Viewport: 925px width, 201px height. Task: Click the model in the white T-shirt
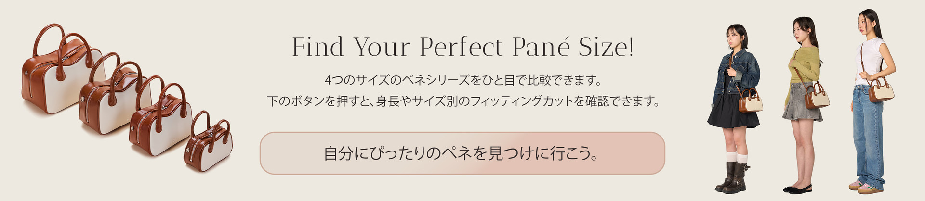pos(872,101)
